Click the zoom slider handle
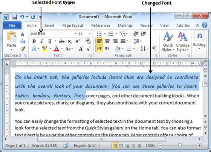The height and width of the screenshot is (152, 211). point(180,145)
